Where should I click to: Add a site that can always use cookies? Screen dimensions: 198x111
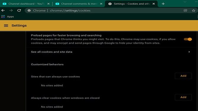tap(183, 76)
